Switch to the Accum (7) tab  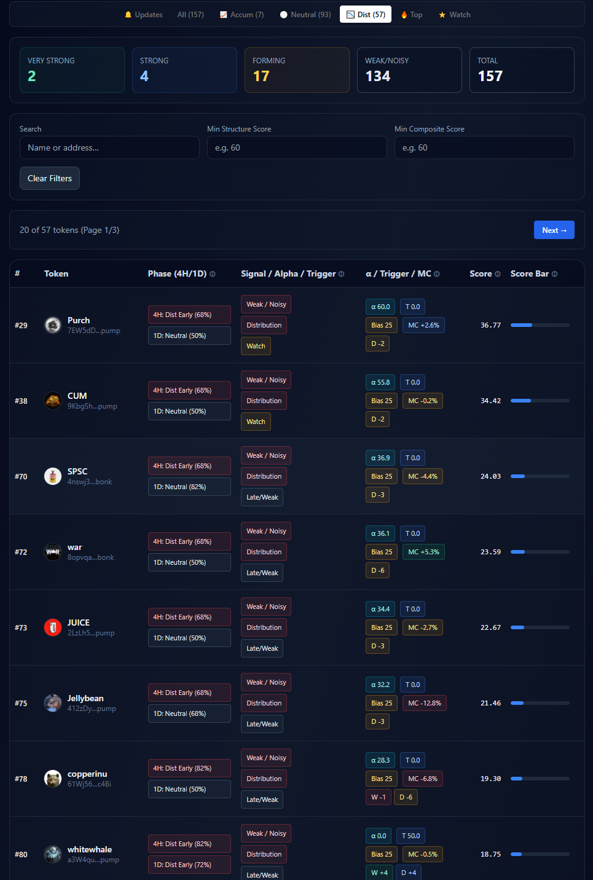click(242, 15)
